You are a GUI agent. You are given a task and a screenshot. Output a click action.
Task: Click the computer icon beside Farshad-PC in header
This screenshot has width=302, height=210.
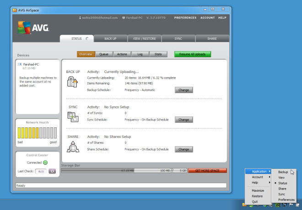pos(124,18)
